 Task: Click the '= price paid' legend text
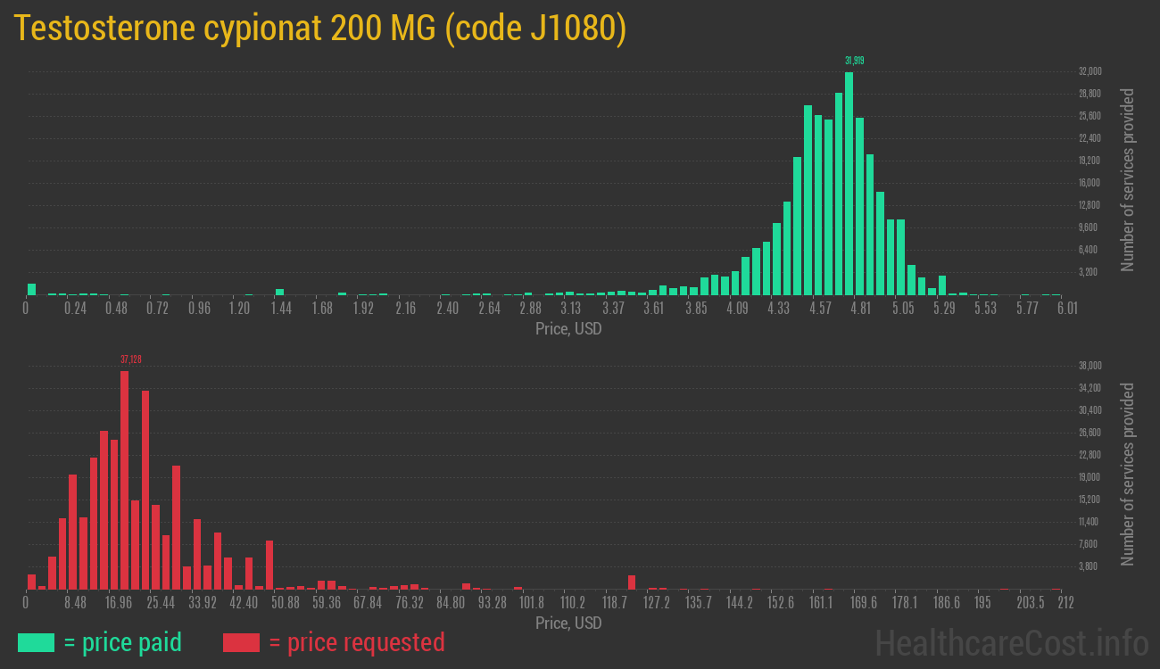(x=123, y=642)
